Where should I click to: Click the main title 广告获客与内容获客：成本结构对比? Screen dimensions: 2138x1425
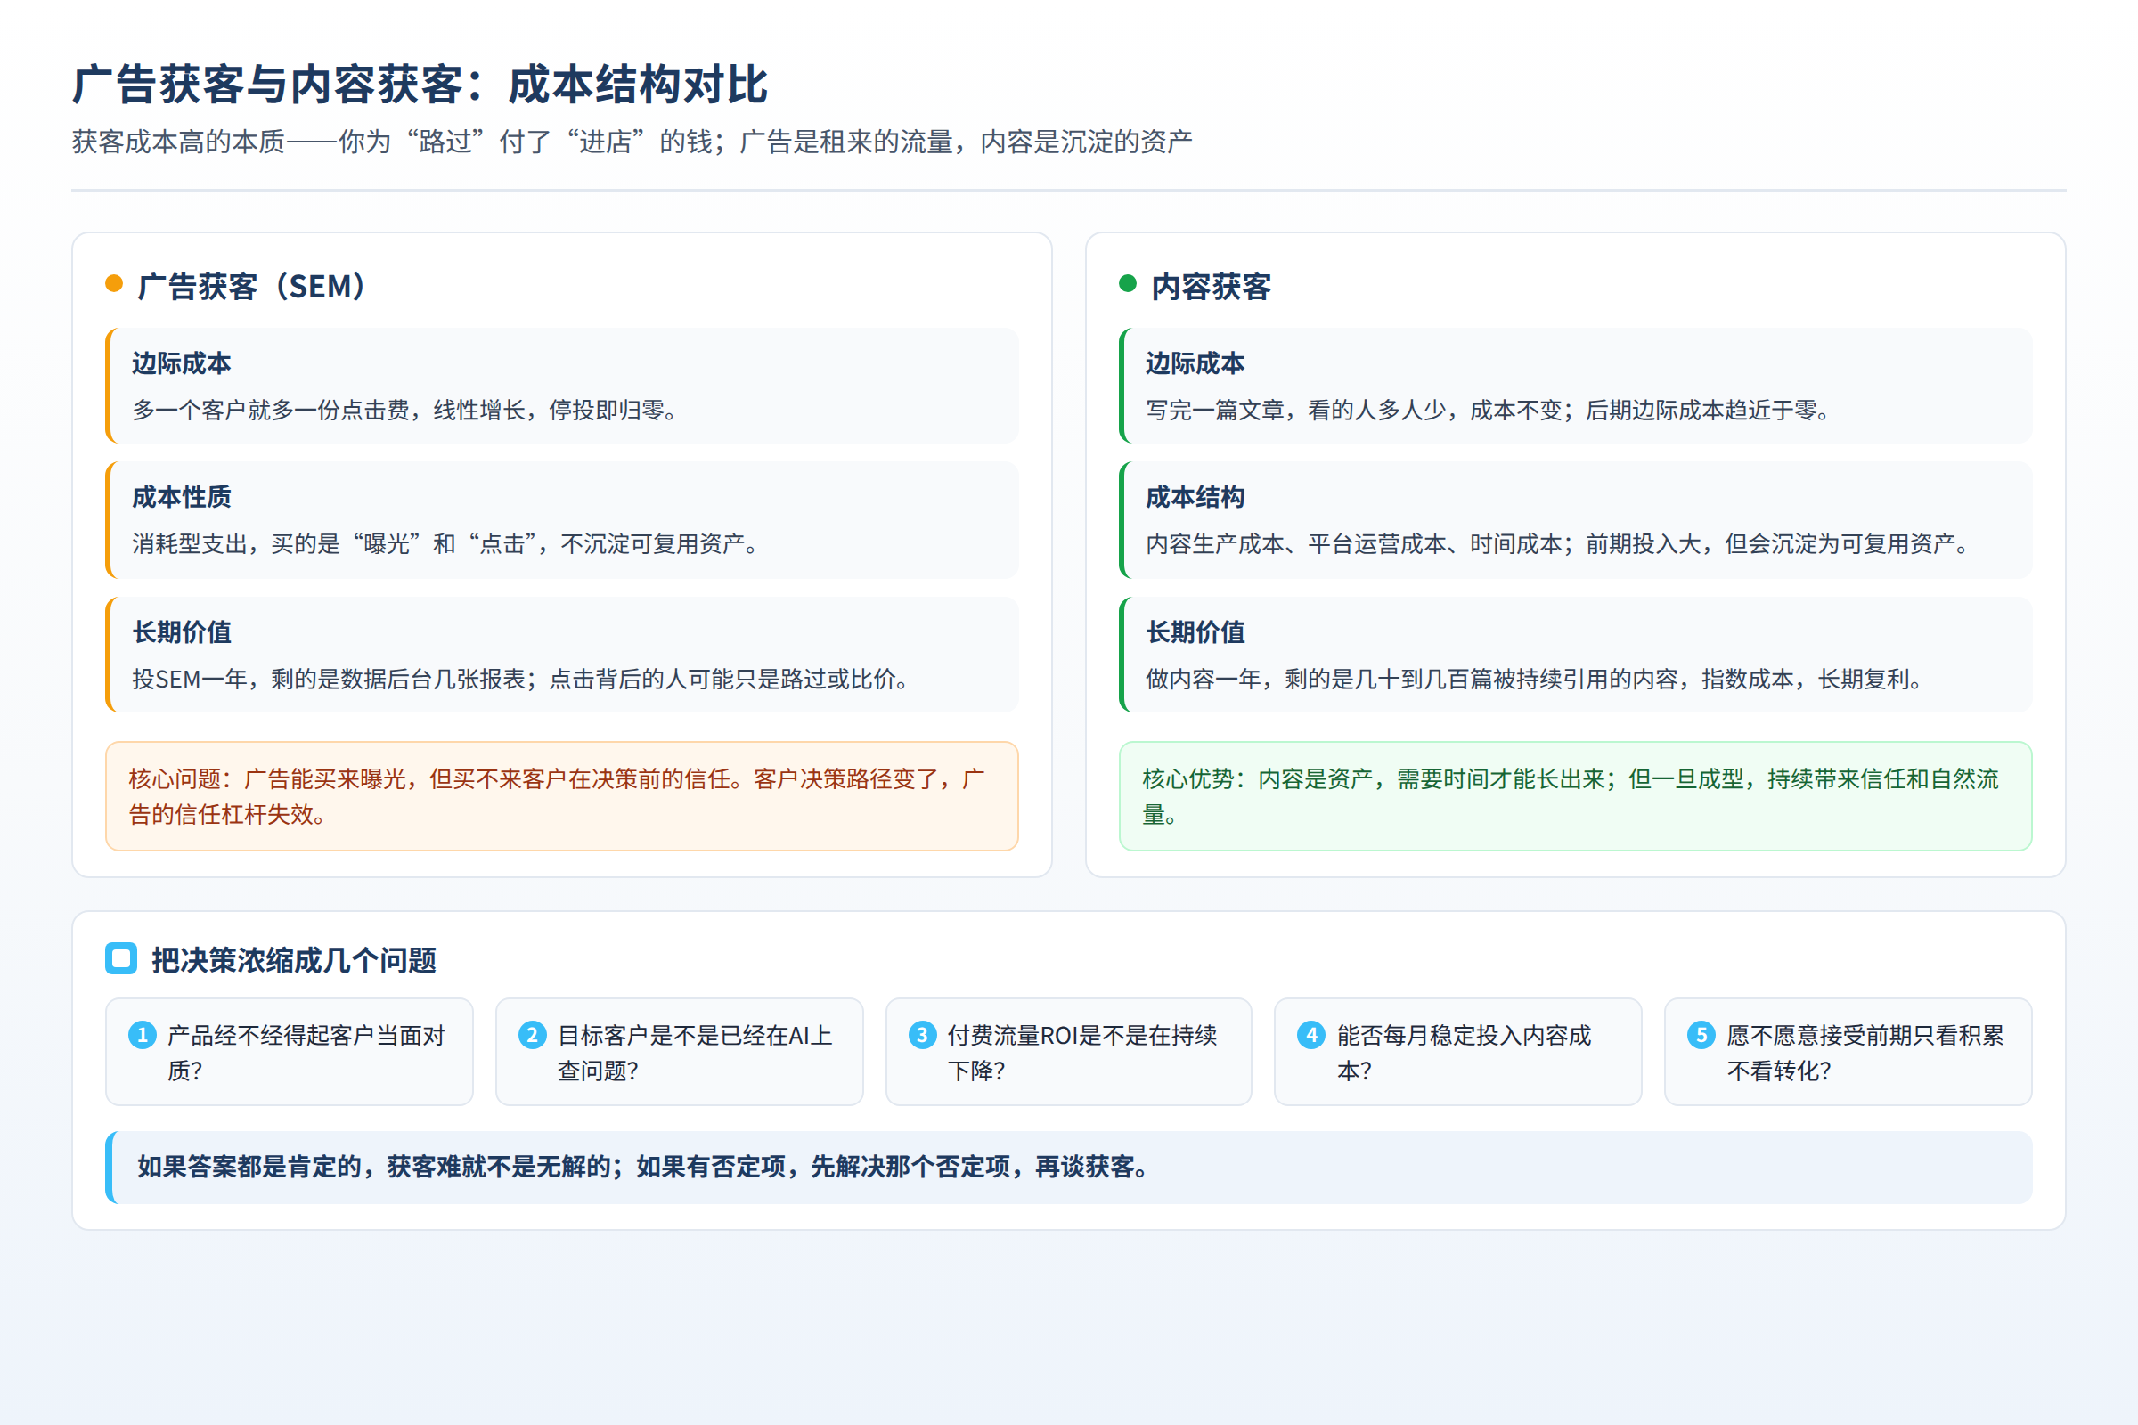click(x=420, y=85)
